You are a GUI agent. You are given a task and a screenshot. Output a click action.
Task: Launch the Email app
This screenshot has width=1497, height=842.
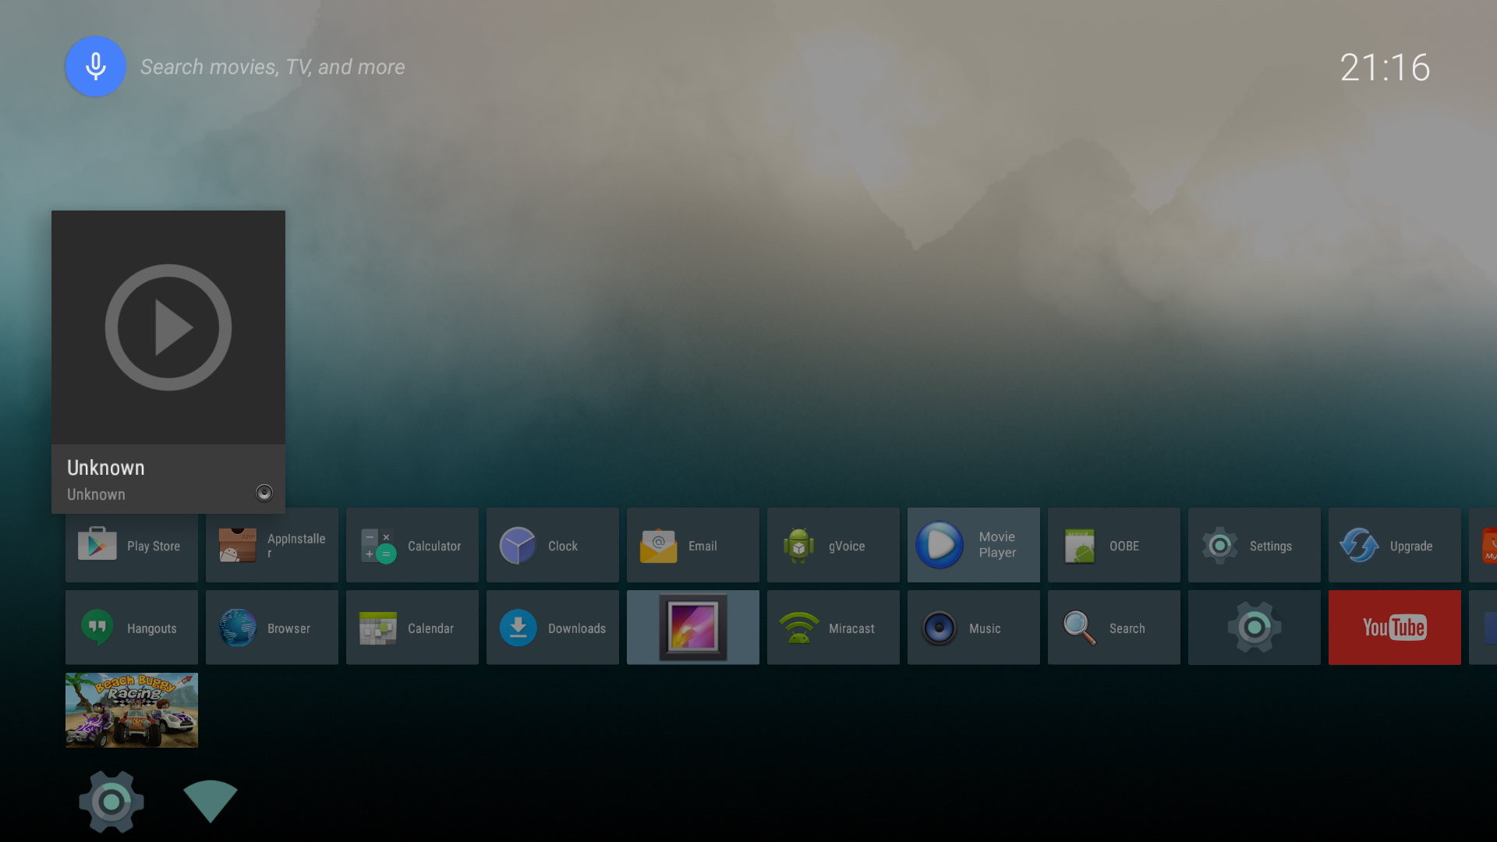point(693,546)
